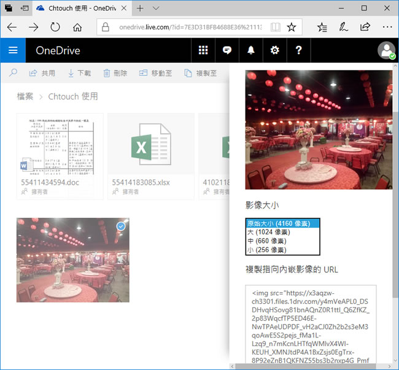Screen dimensions: 399x370
Task: Click the browser refresh icon
Action: click(55, 27)
